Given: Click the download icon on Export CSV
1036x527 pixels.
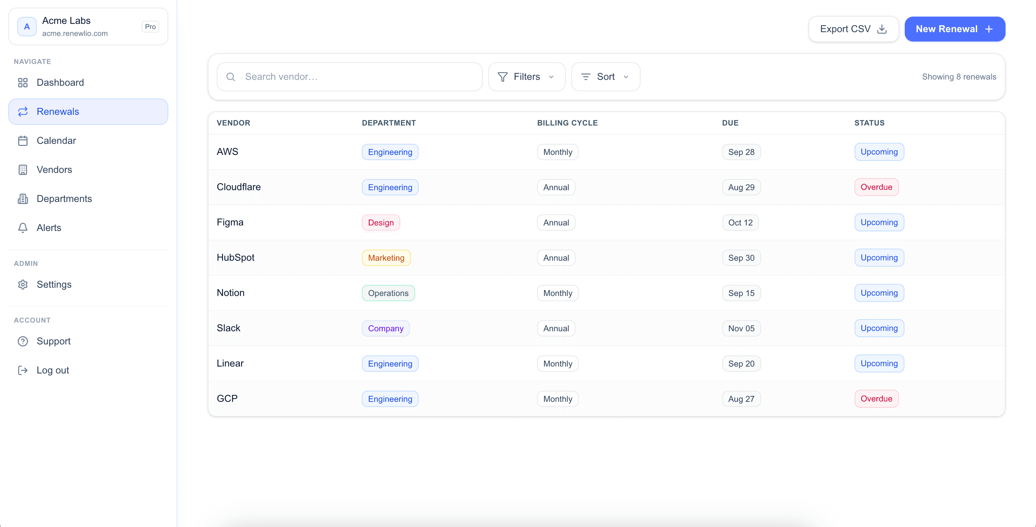Looking at the screenshot, I should click(x=882, y=29).
